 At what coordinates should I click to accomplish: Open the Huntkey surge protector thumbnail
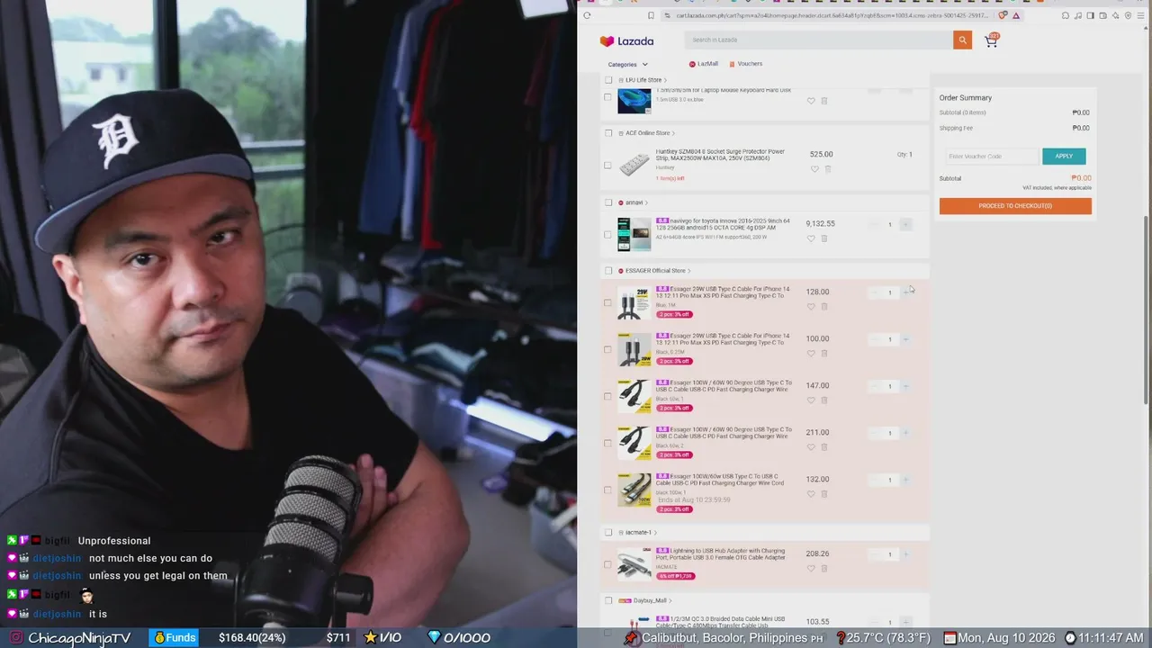coord(634,166)
